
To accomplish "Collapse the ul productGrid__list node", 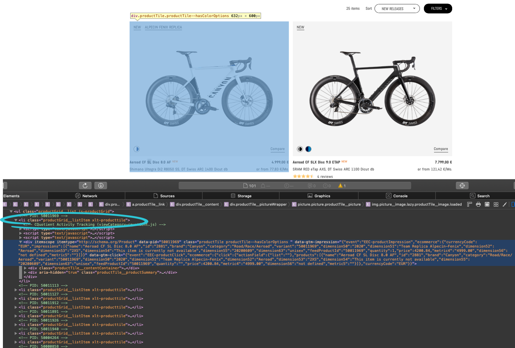I will [x=11, y=211].
